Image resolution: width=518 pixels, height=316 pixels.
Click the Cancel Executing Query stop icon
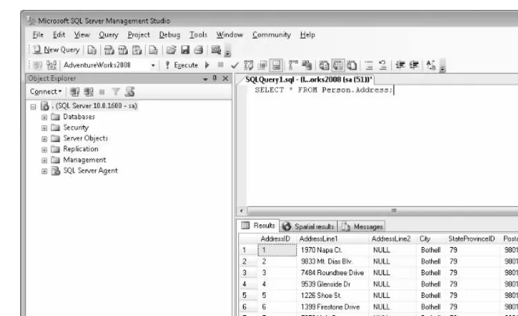point(221,65)
